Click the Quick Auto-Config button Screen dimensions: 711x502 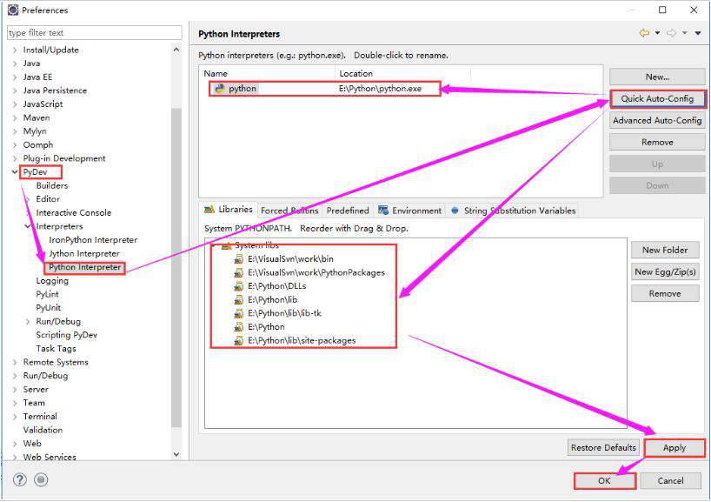(x=657, y=98)
